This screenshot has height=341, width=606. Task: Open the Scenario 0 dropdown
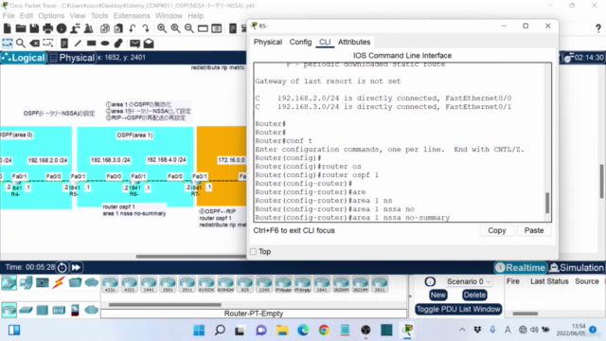[x=468, y=281]
